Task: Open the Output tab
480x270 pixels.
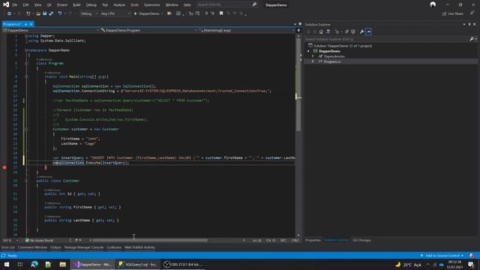Action: click(55, 247)
